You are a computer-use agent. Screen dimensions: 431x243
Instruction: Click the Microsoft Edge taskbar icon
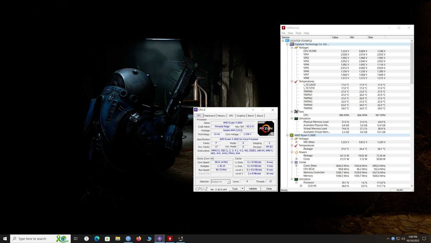[x=97, y=238]
